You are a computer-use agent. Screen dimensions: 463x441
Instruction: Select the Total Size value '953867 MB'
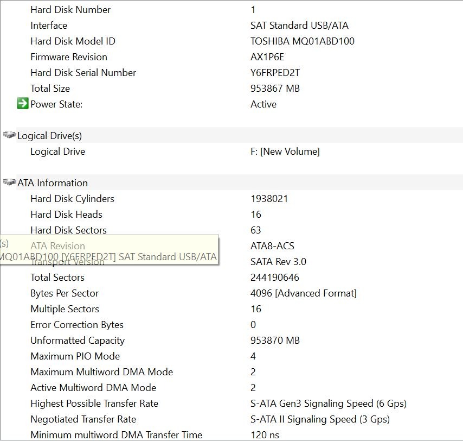coord(275,89)
